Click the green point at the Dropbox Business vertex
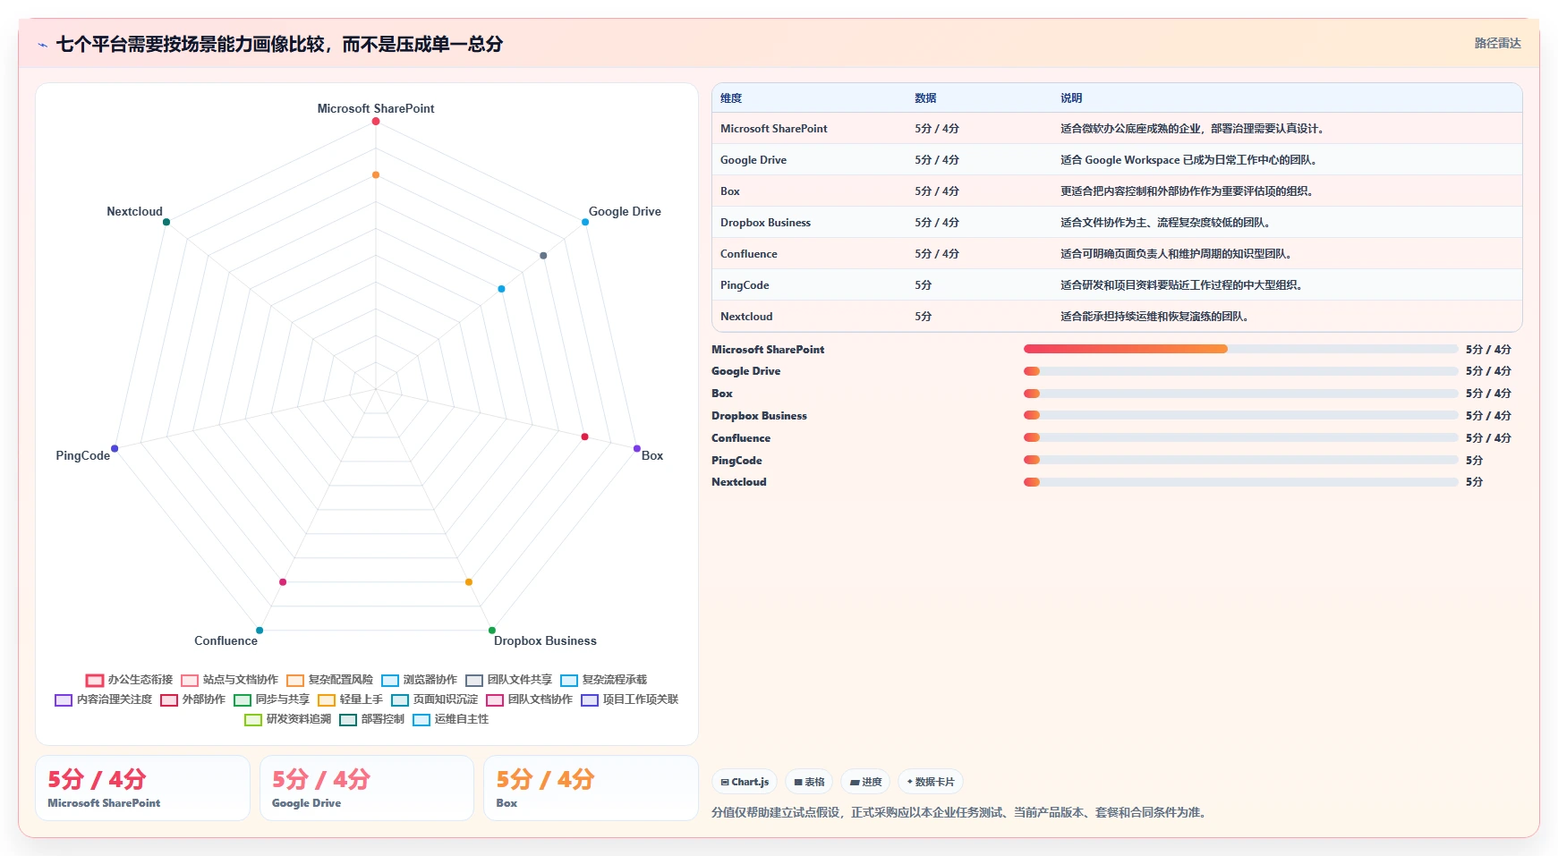Viewport: 1558px width, 856px height. [x=492, y=631]
